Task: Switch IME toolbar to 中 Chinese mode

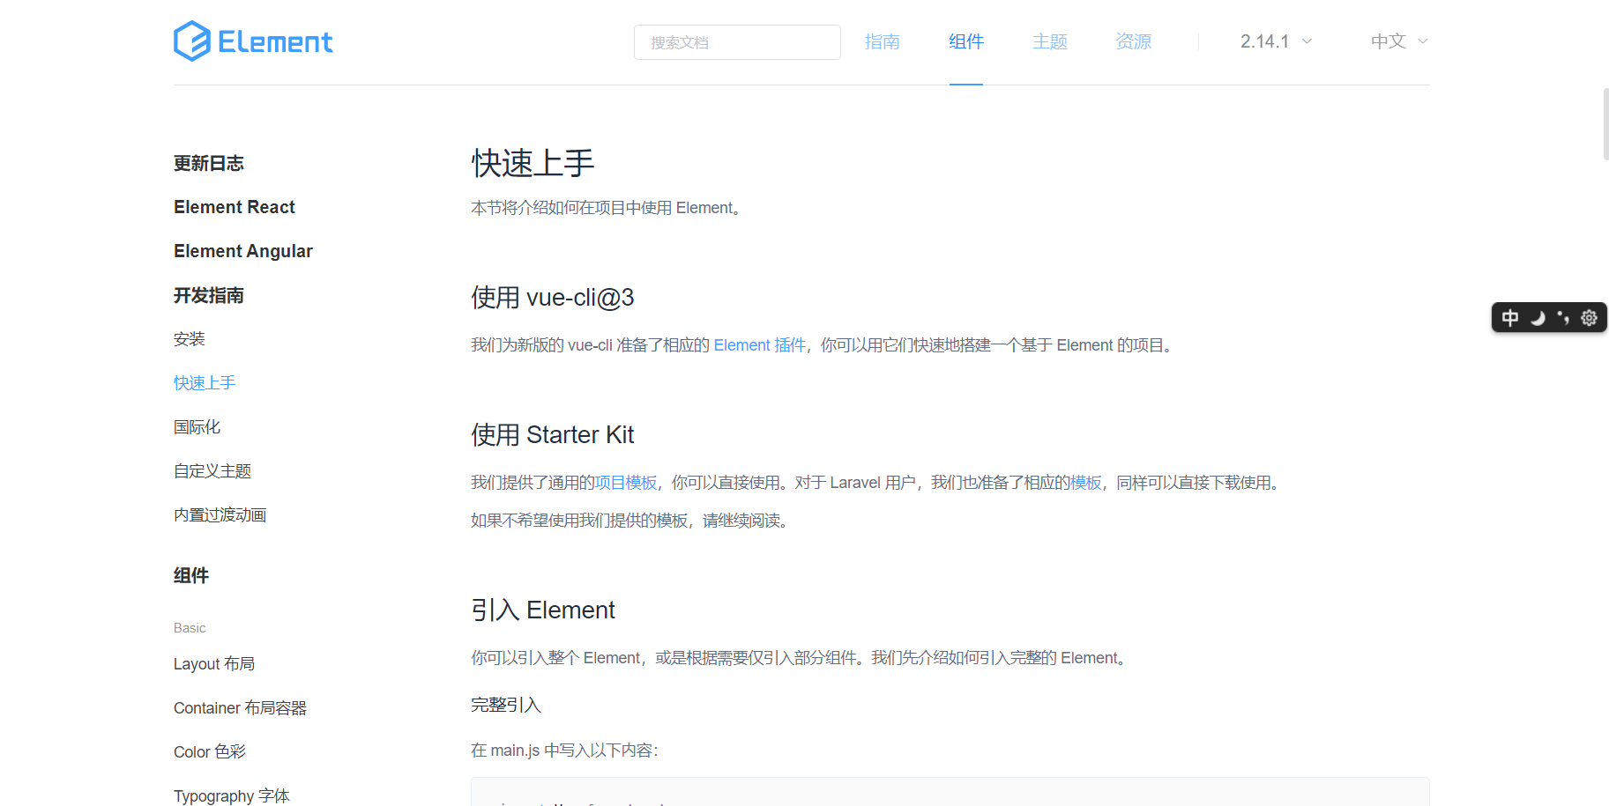Action: point(1510,318)
